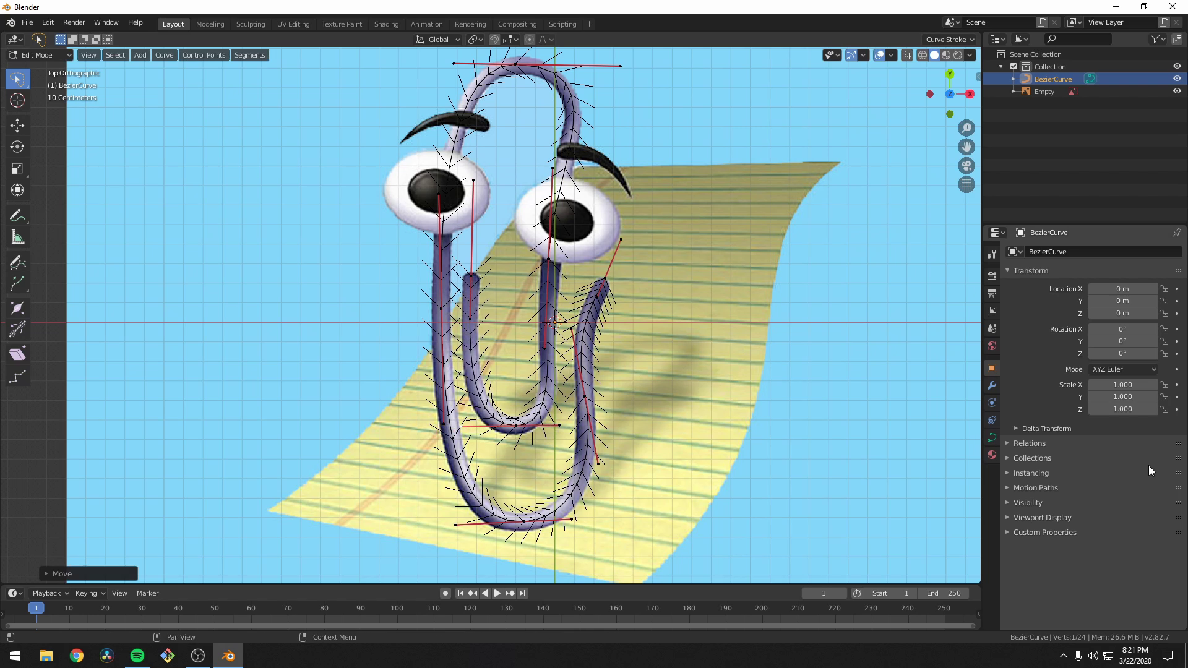The width and height of the screenshot is (1188, 668).
Task: Expand the Relations panel
Action: tap(1029, 443)
